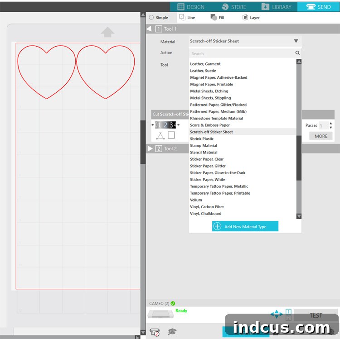The width and height of the screenshot is (340, 339).
Task: Click the MORE settings button
Action: (321, 136)
